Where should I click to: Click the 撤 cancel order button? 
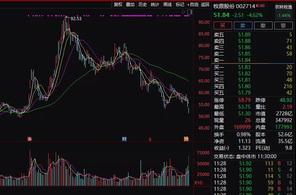[263, 25]
